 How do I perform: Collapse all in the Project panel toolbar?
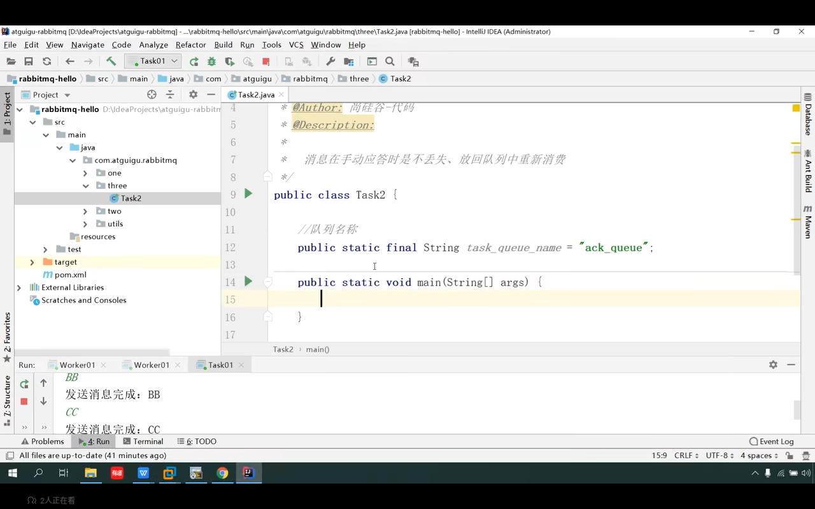pyautogui.click(x=170, y=95)
